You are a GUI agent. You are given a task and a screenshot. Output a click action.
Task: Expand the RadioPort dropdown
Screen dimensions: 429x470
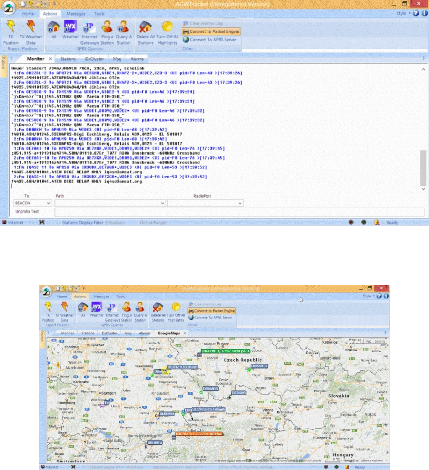(240, 203)
